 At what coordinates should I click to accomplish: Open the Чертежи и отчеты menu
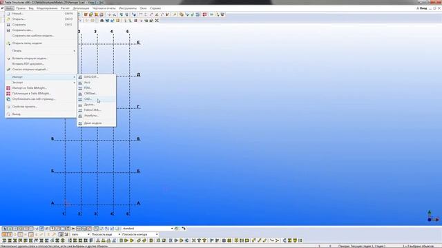104,8
